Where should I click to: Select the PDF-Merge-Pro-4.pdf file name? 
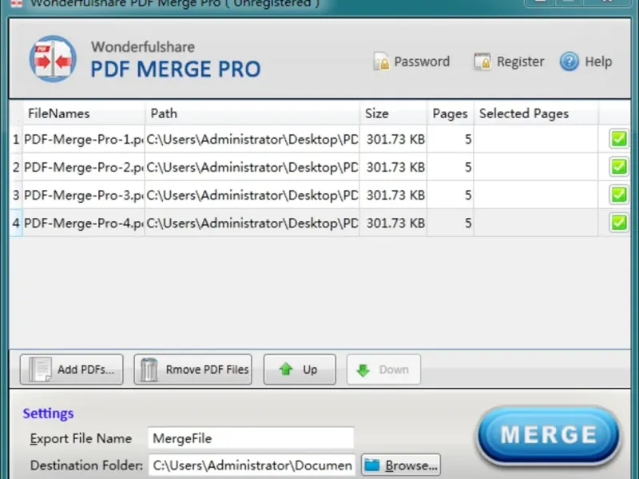click(x=84, y=223)
